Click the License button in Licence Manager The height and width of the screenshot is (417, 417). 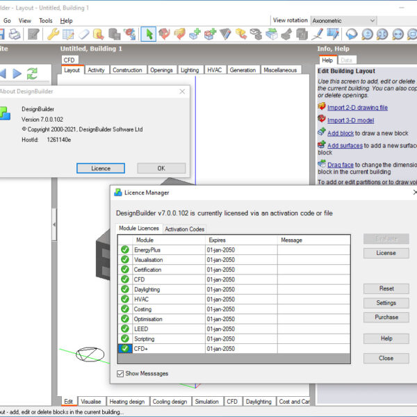tap(386, 253)
